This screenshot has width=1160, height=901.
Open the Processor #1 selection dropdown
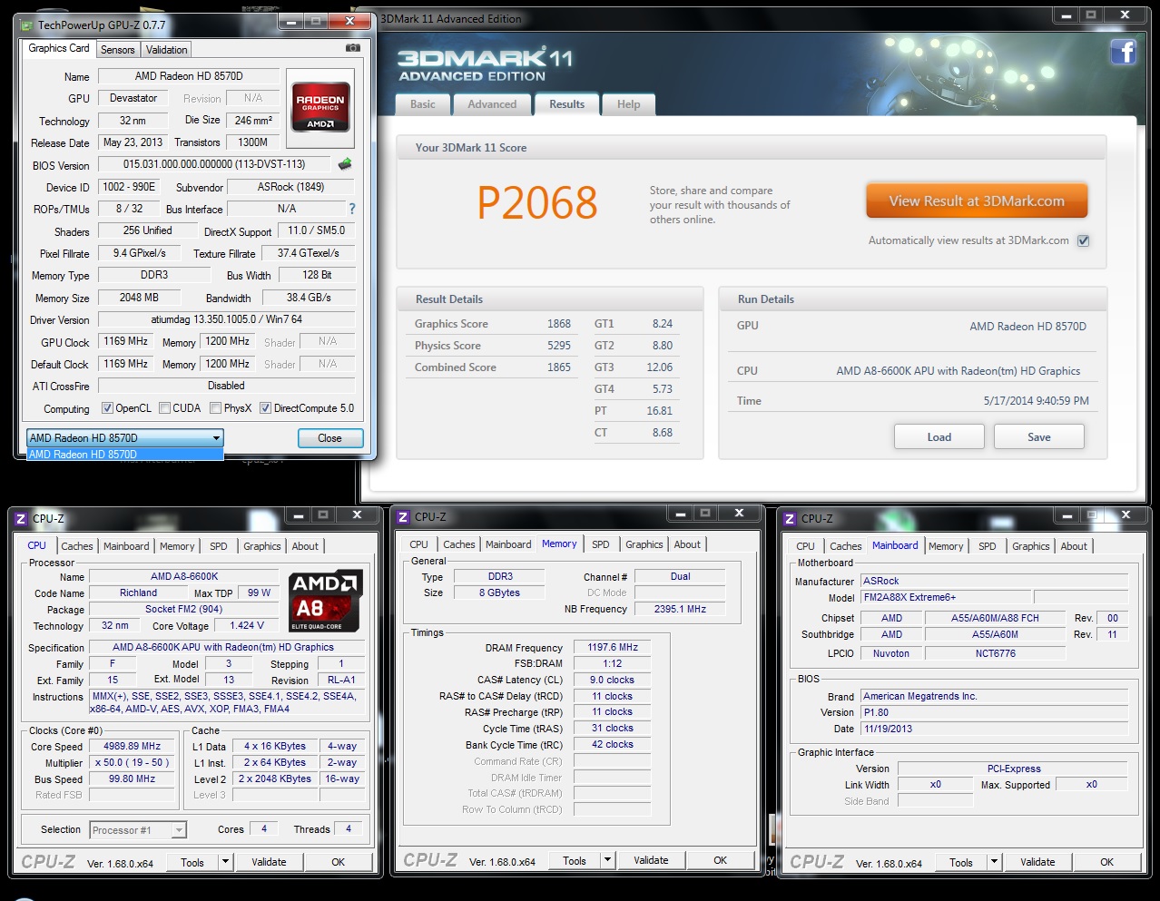138,830
